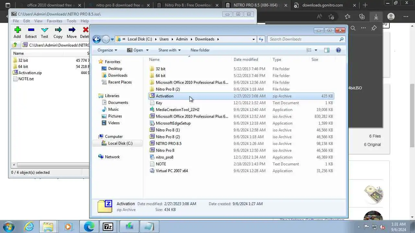Select nitro_pro8 application file

pos(241,157)
